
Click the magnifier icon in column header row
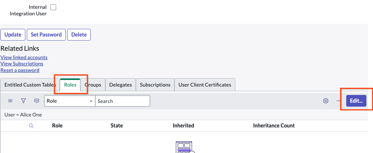pos(31,126)
